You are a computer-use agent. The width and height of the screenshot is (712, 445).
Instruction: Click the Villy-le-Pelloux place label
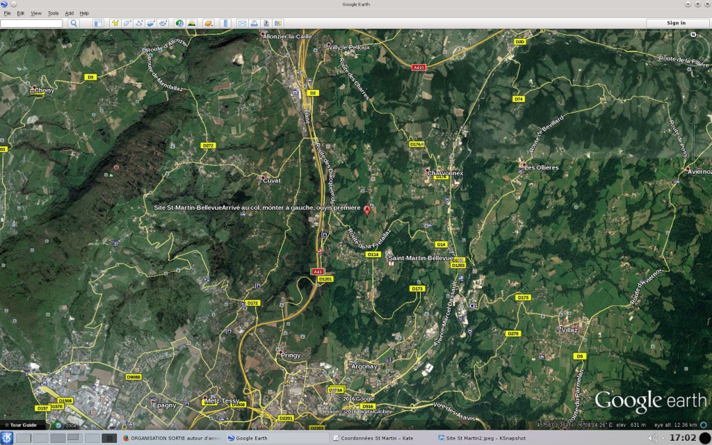[349, 47]
